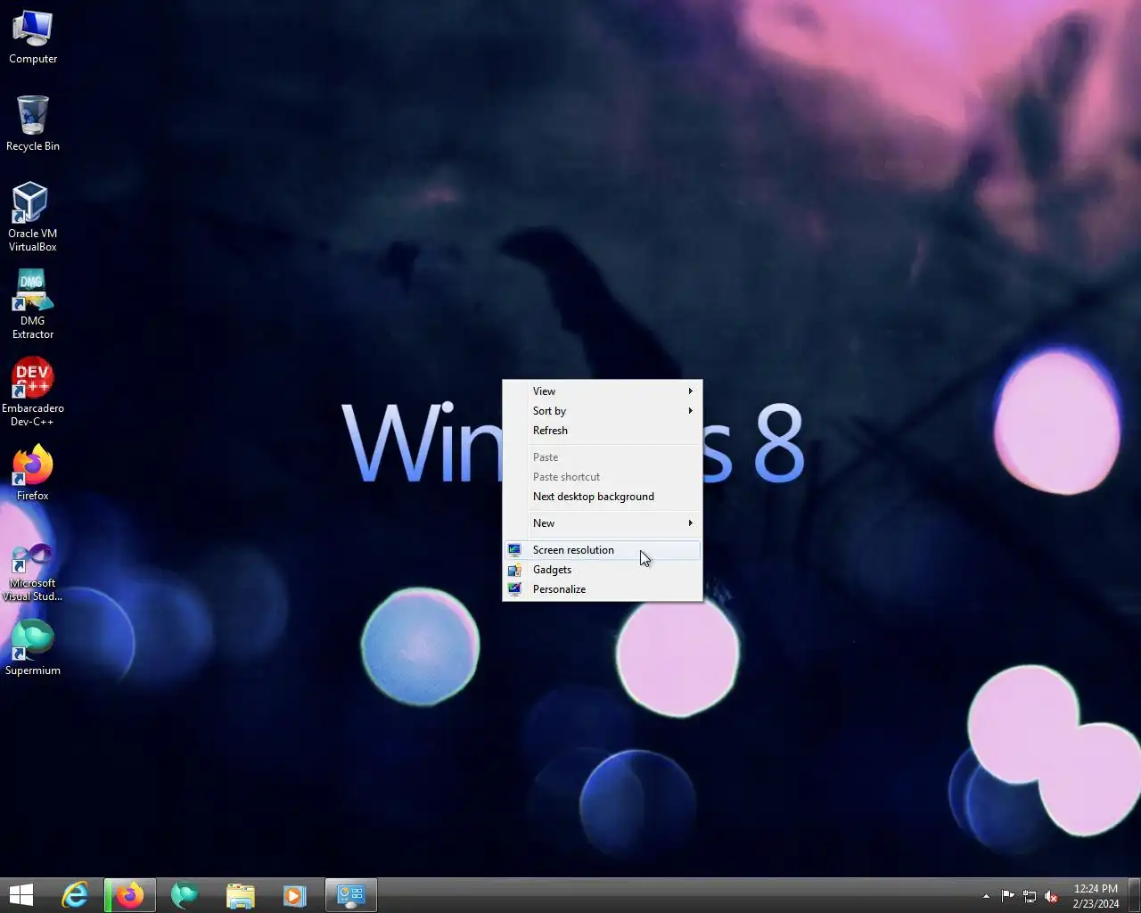
Task: Switch to Firefox in the taskbar
Action: (x=130, y=895)
